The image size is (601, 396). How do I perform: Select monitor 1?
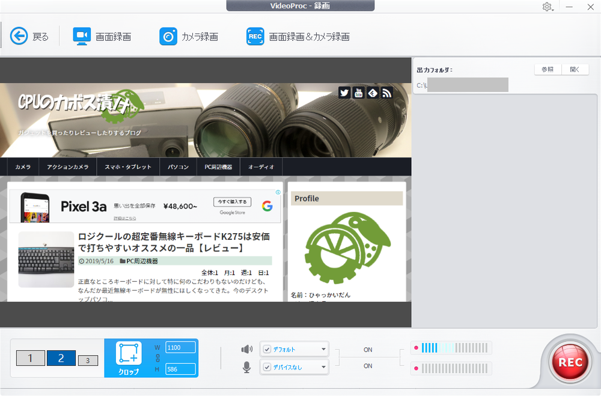tap(30, 358)
